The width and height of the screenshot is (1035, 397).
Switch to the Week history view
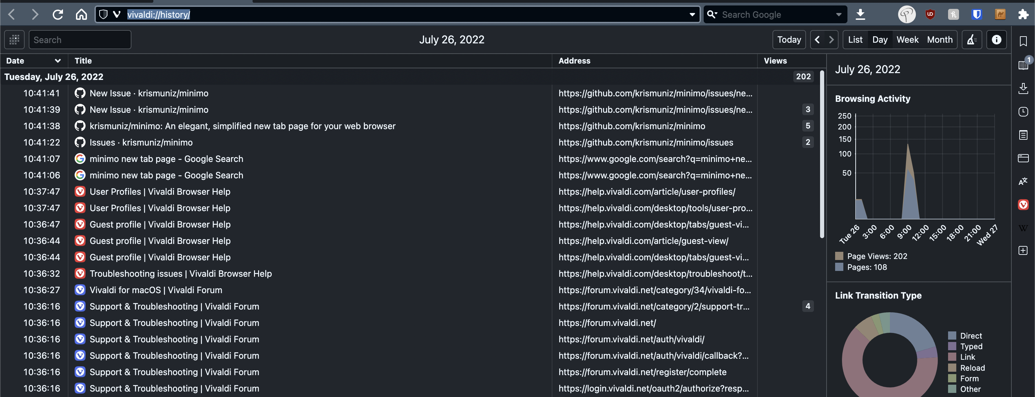click(x=907, y=40)
